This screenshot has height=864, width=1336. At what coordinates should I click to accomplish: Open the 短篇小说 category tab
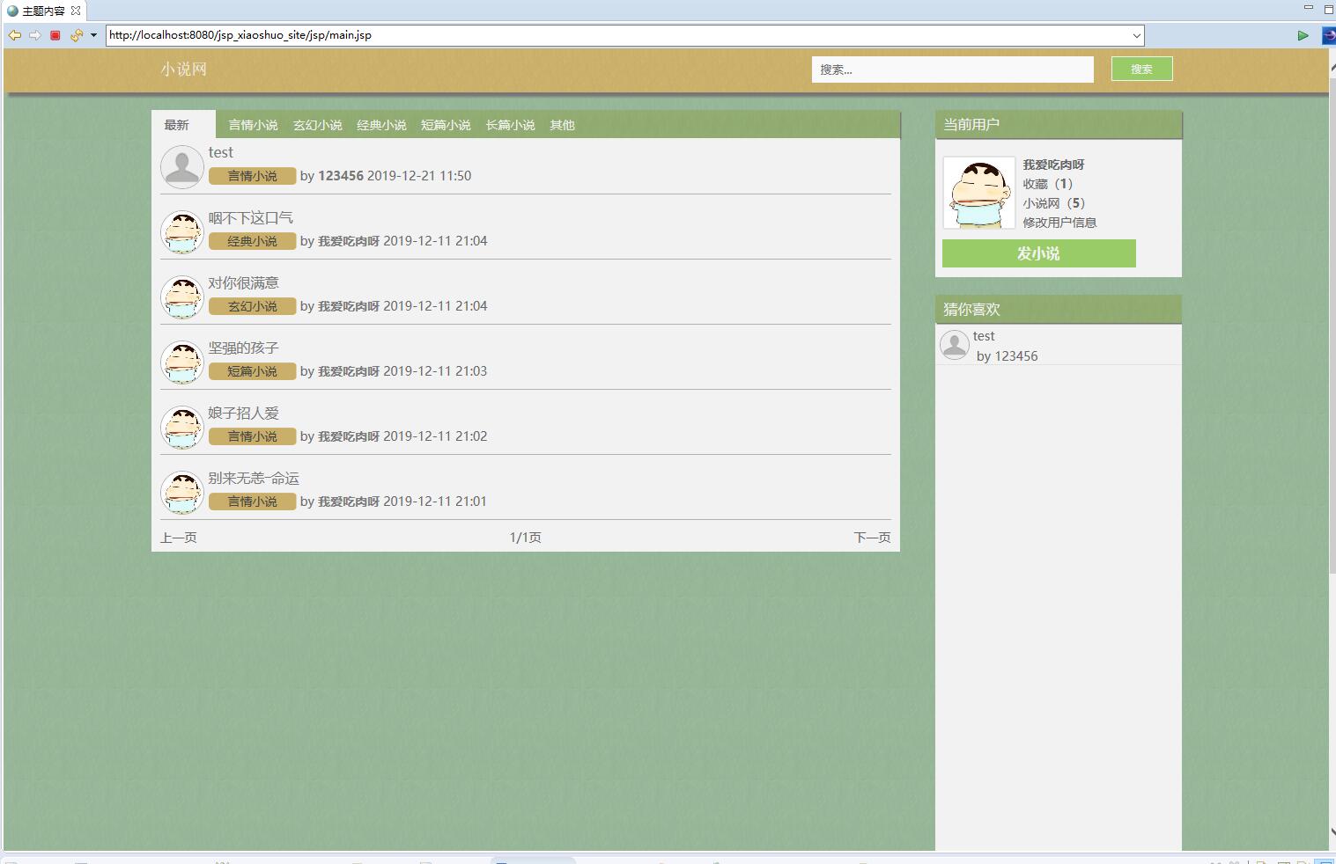pyautogui.click(x=446, y=125)
